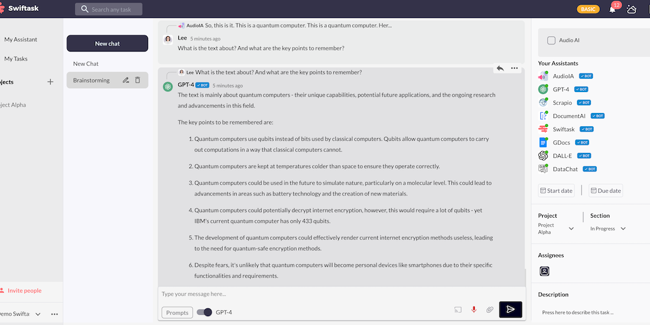Click the screen cast icon in message bar
This screenshot has height=325, width=650.
[458, 310]
